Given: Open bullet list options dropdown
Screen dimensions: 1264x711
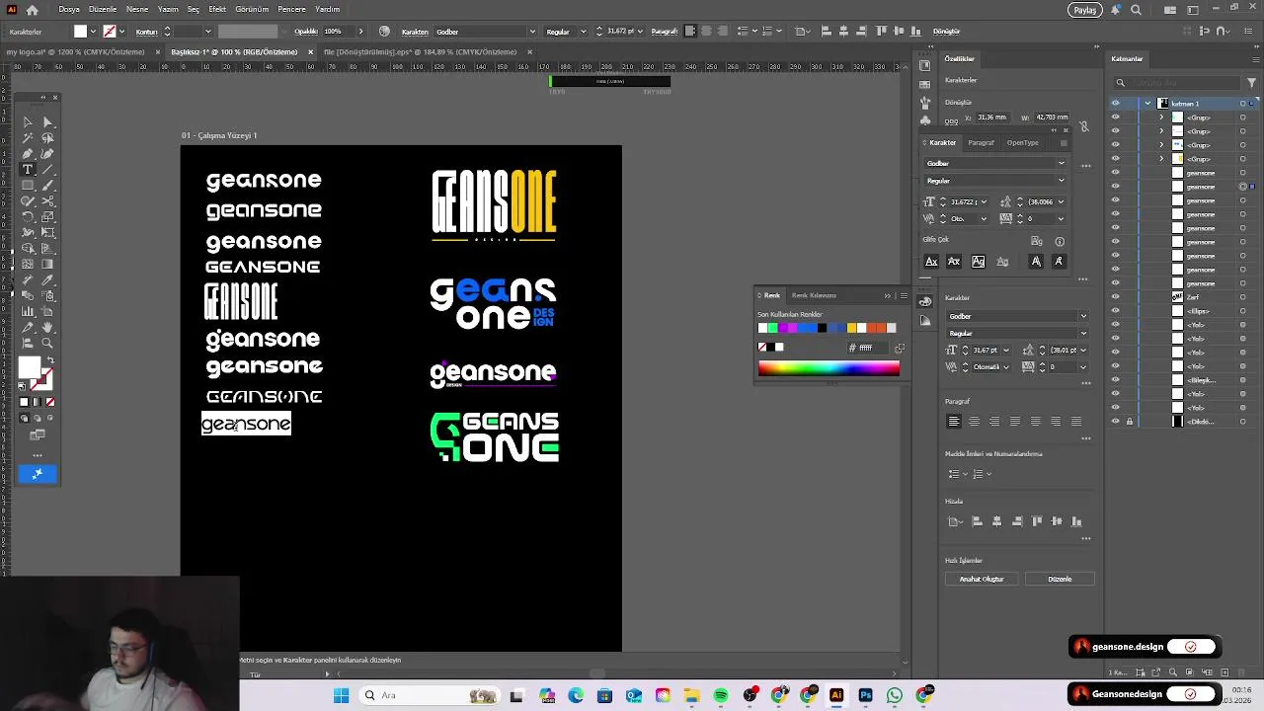Looking at the screenshot, I should point(964,474).
